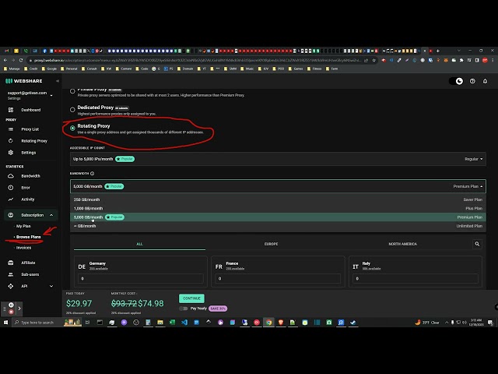Click the Germany proxy count field

(141, 279)
